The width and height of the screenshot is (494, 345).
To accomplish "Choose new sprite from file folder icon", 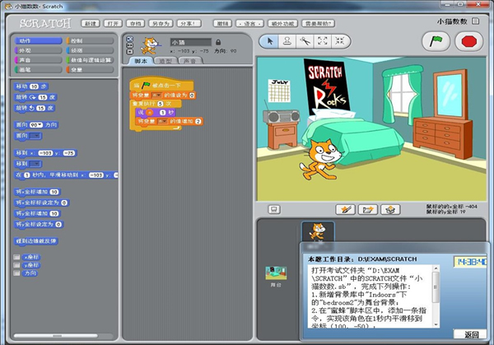I will (367, 209).
